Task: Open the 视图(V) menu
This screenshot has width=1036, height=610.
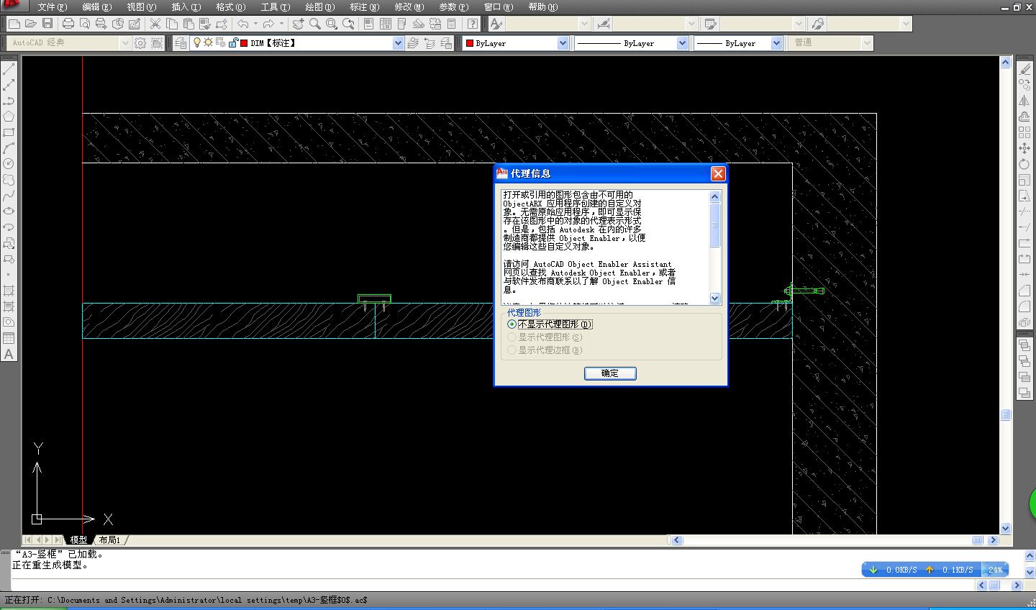Action: pos(142,7)
